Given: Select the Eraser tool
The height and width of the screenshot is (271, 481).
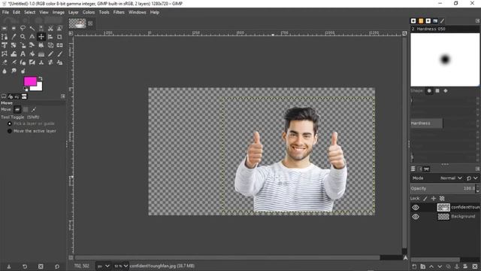Looking at the screenshot, I should (x=5, y=62).
